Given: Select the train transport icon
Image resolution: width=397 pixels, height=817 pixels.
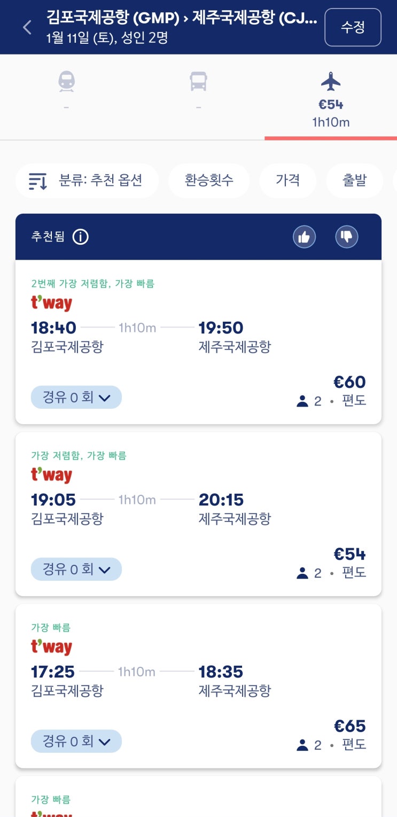Looking at the screenshot, I should pos(66,82).
